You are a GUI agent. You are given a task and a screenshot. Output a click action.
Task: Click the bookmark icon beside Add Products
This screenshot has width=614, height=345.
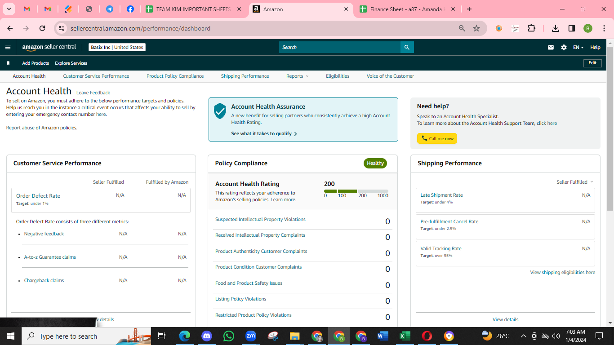(x=8, y=63)
